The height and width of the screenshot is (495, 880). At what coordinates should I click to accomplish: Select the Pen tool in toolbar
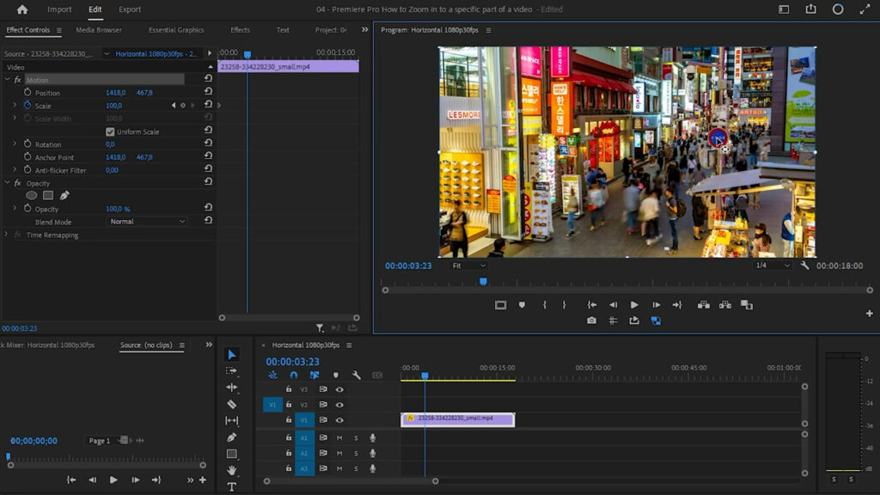coord(232,437)
